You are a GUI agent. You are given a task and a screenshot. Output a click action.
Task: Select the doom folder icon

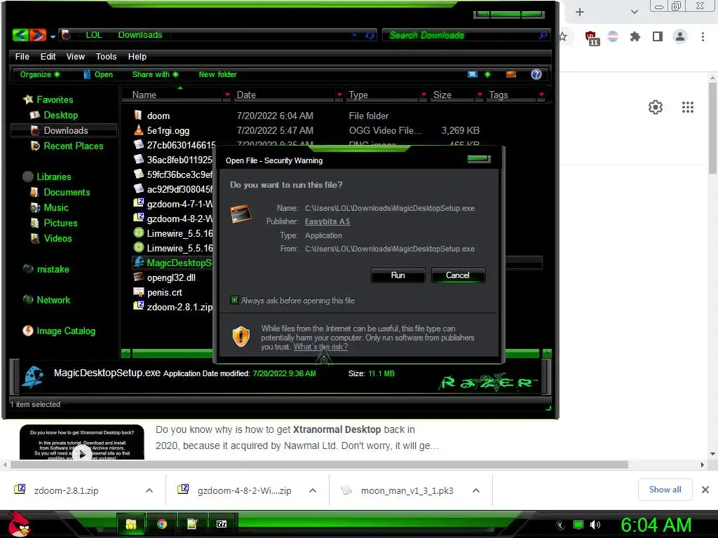click(138, 116)
